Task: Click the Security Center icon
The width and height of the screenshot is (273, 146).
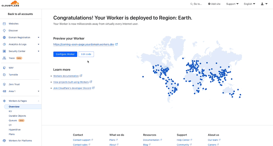Action: tap(4, 51)
